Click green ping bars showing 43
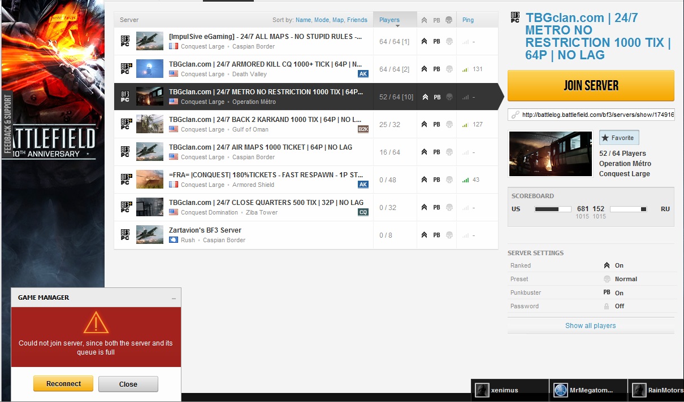 click(465, 180)
